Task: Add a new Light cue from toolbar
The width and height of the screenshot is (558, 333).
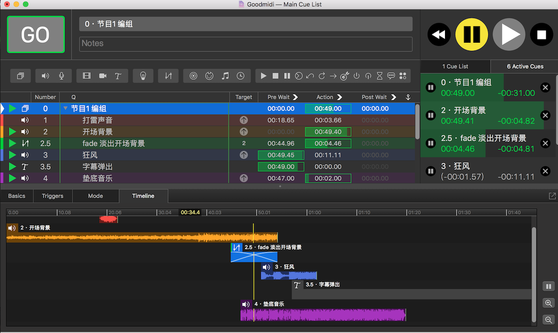Action: pyautogui.click(x=143, y=76)
